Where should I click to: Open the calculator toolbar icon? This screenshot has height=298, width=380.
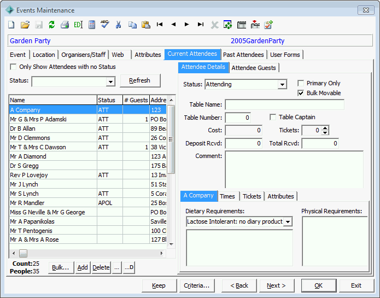tap(92, 25)
